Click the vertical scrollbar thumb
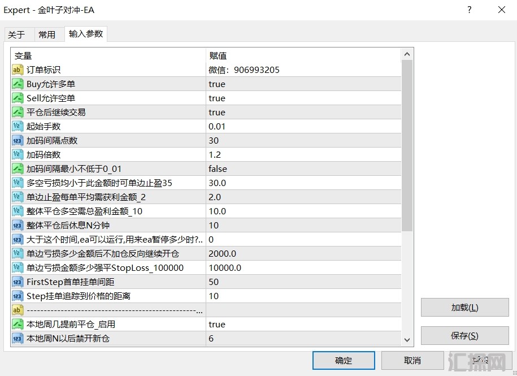The image size is (517, 376). coord(407,146)
